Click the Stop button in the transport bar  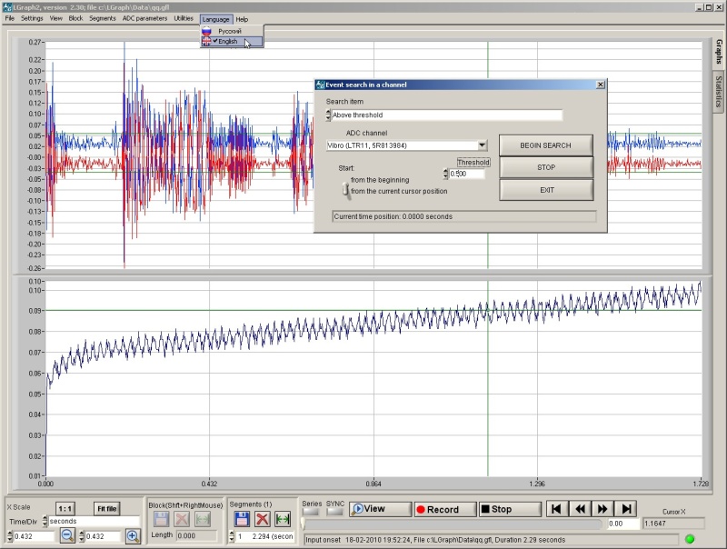[510, 509]
